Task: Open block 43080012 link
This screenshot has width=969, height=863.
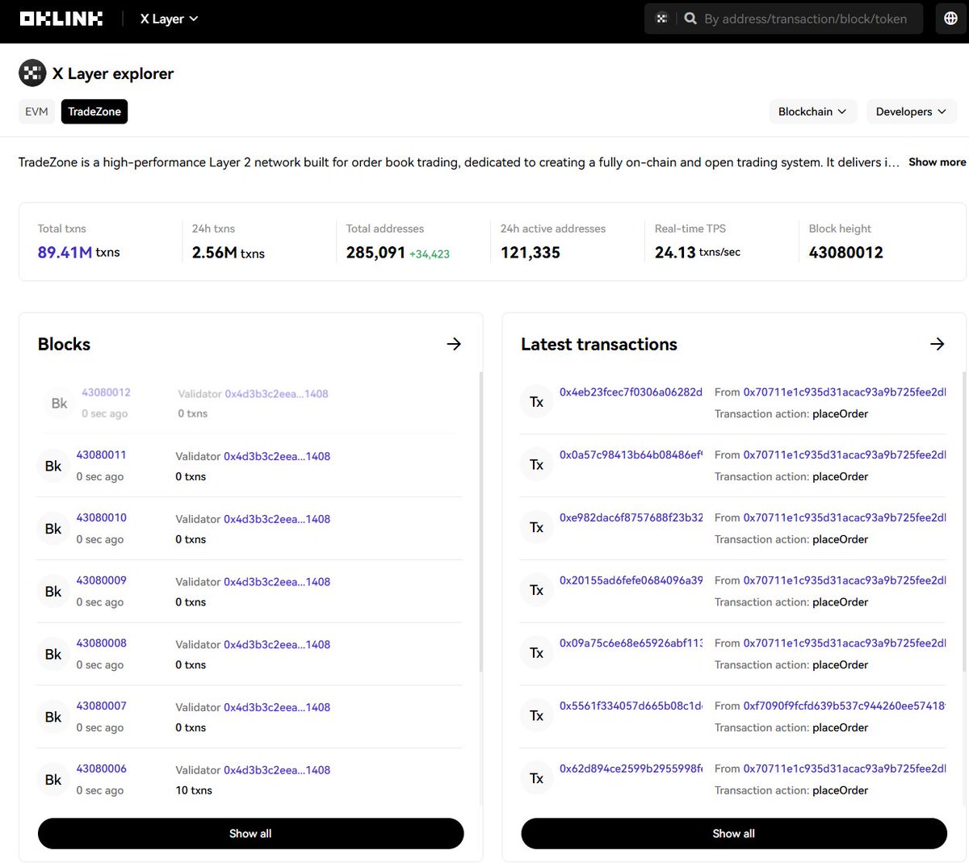Action: [106, 392]
